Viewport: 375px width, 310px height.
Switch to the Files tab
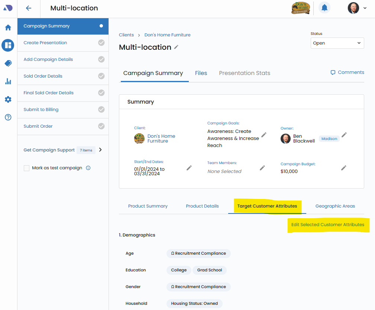tap(201, 73)
